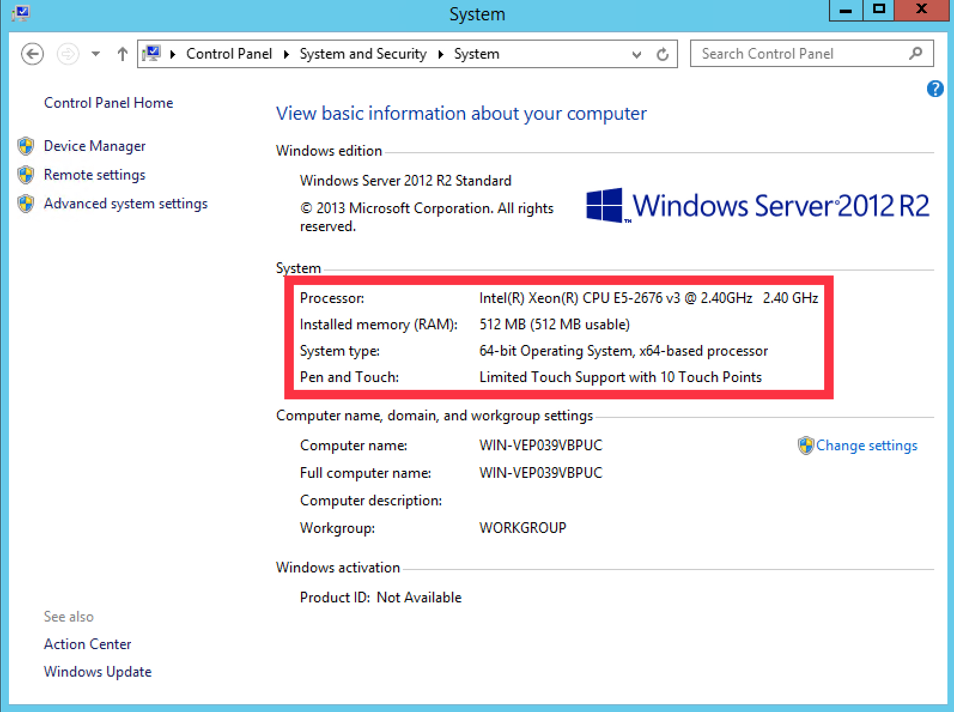Click the 'Processor:' label
This screenshot has width=954, height=712.
tap(332, 298)
